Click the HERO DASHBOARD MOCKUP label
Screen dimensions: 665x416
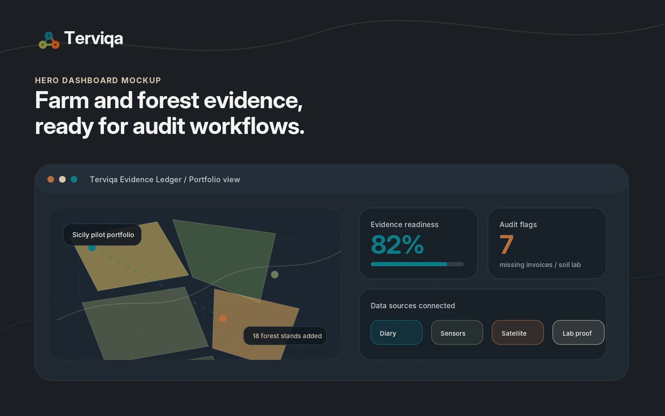(98, 80)
